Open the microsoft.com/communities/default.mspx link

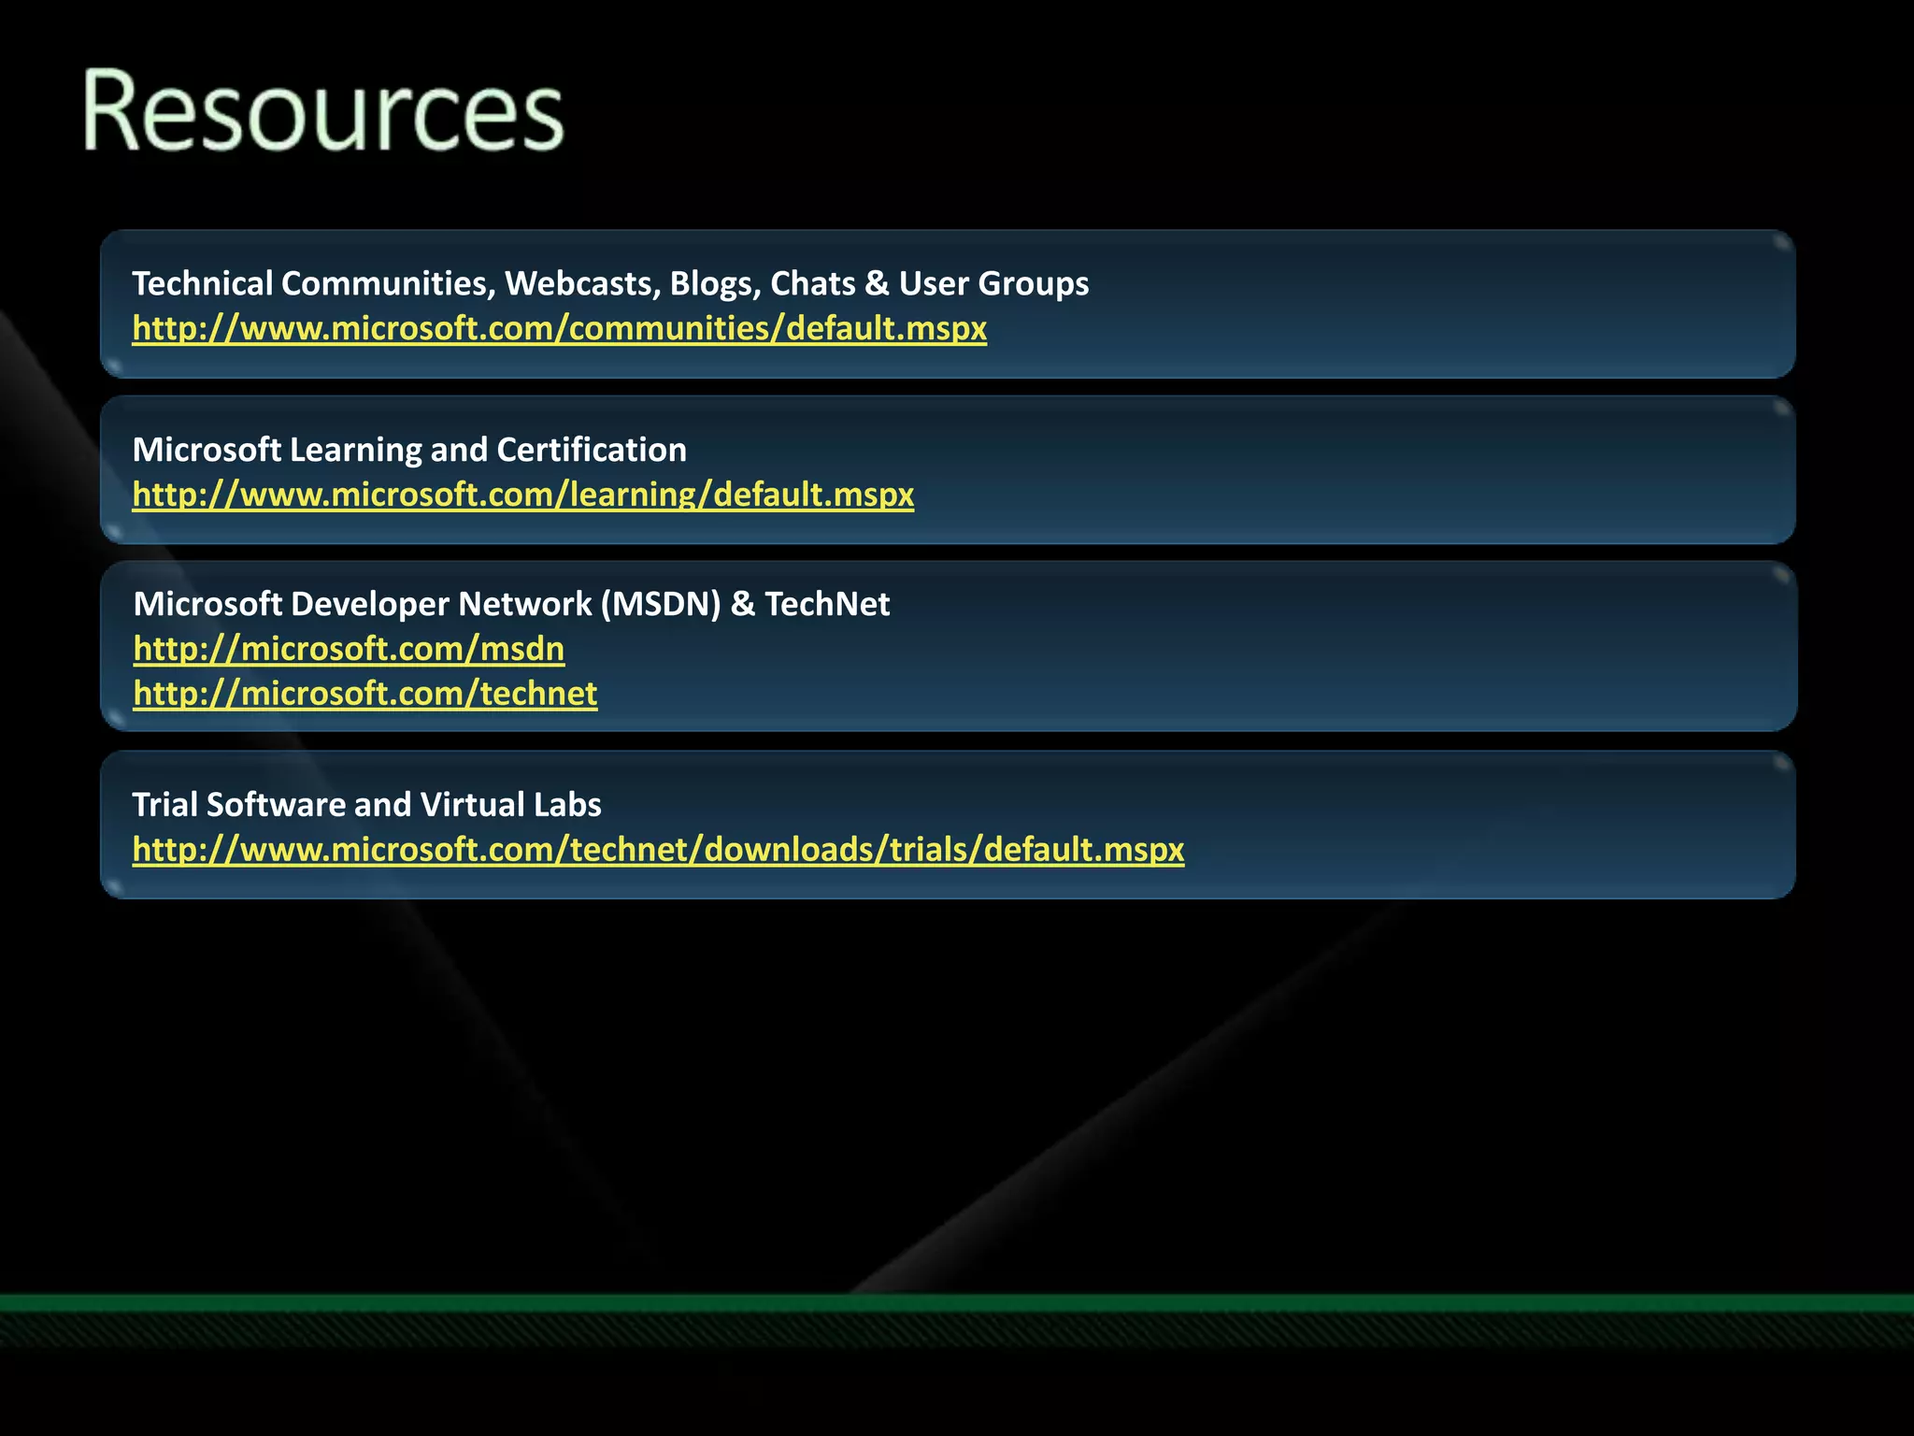[x=559, y=329]
